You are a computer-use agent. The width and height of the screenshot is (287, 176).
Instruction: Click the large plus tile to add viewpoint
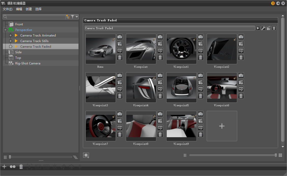click(x=222, y=126)
